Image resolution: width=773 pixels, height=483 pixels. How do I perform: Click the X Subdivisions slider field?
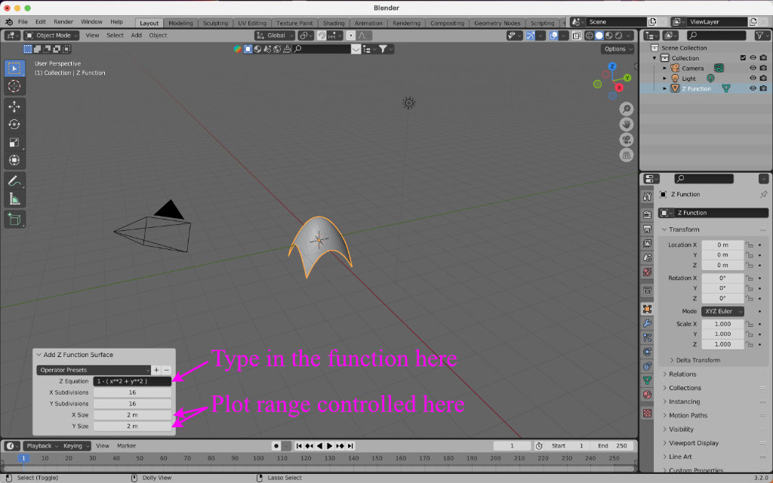(x=132, y=392)
